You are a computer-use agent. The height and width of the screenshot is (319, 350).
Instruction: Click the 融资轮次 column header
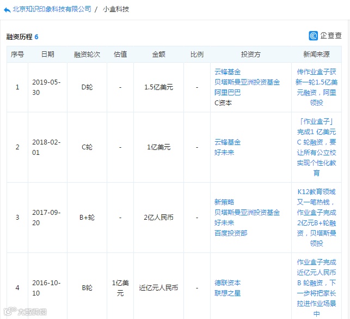coord(87,55)
